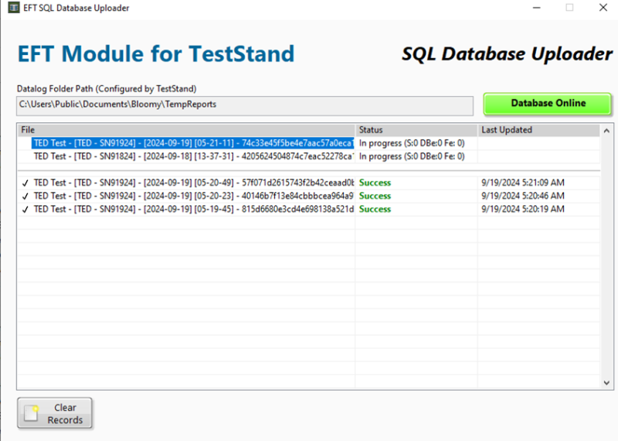Viewport: 618px width, 441px height.
Task: Click In progress status of [05-21-11] row
Action: (x=412, y=143)
